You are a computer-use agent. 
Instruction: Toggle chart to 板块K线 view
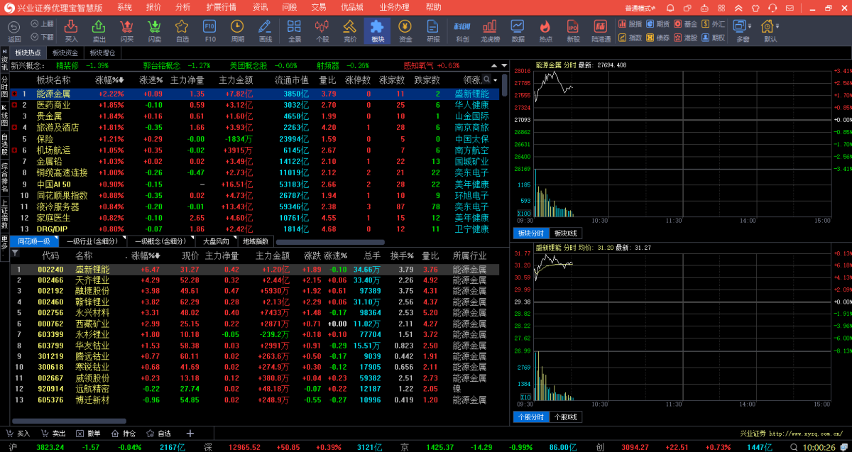566,233
